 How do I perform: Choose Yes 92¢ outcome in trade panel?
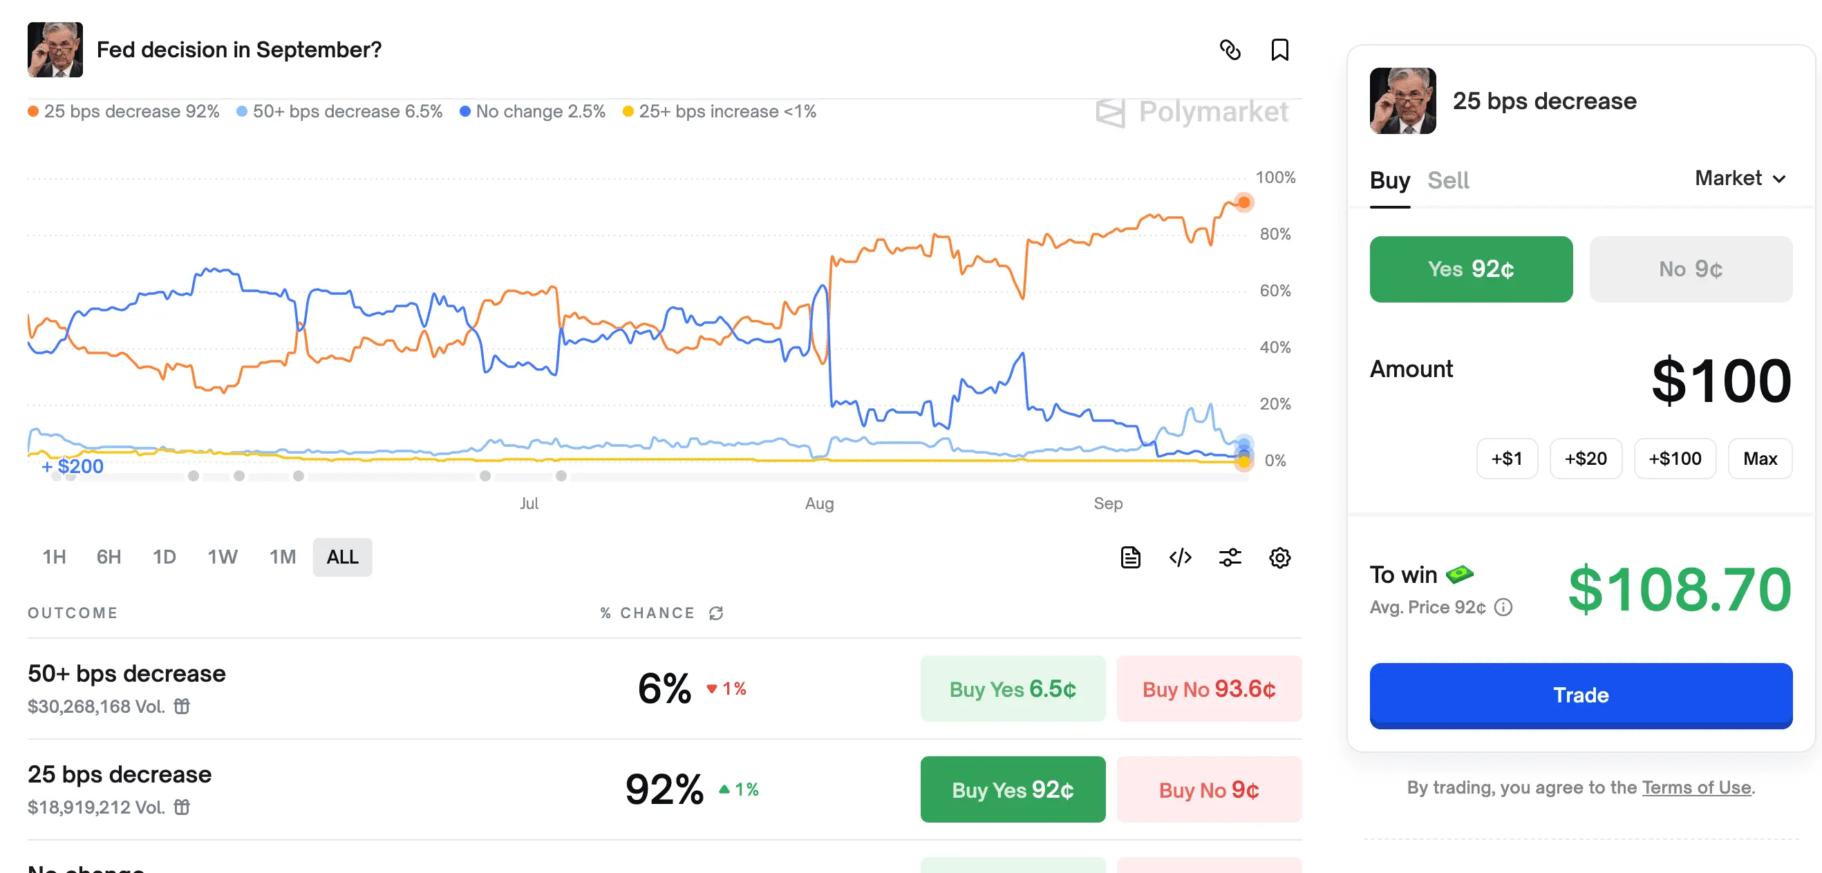pos(1471,269)
